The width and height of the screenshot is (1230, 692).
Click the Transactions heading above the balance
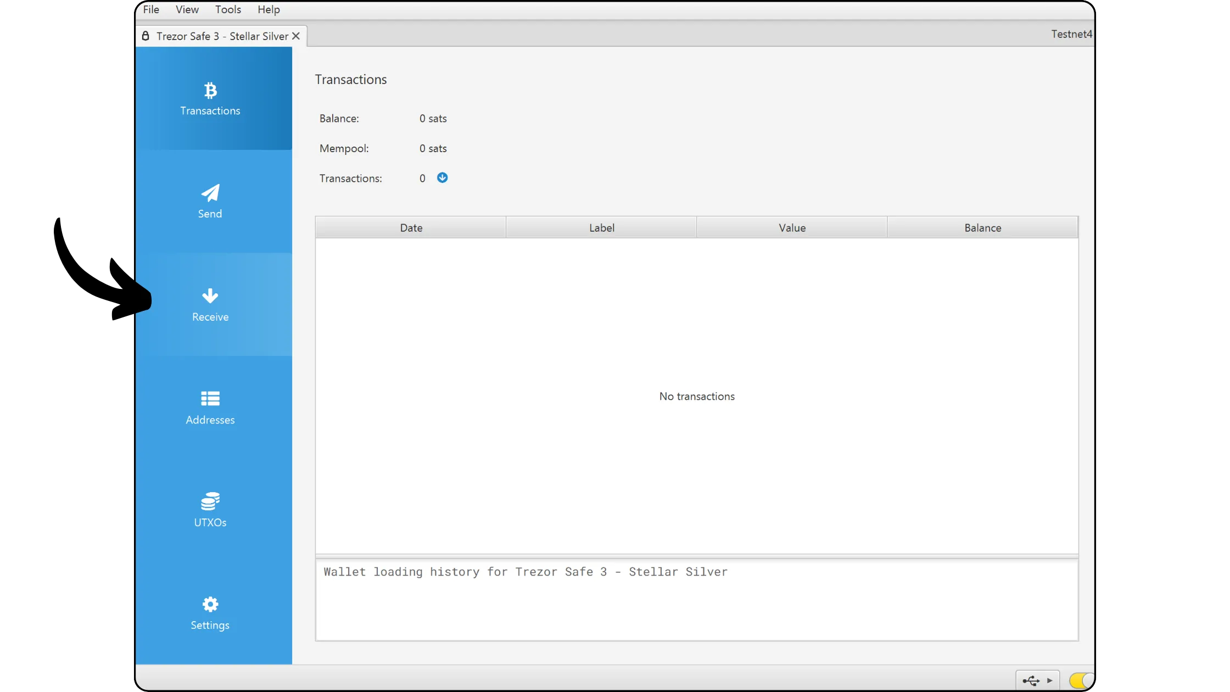click(x=350, y=80)
